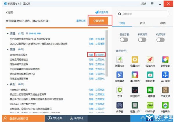Toggle the 软媒桌面 switch
The image size is (174, 122).
[x=142, y=40]
